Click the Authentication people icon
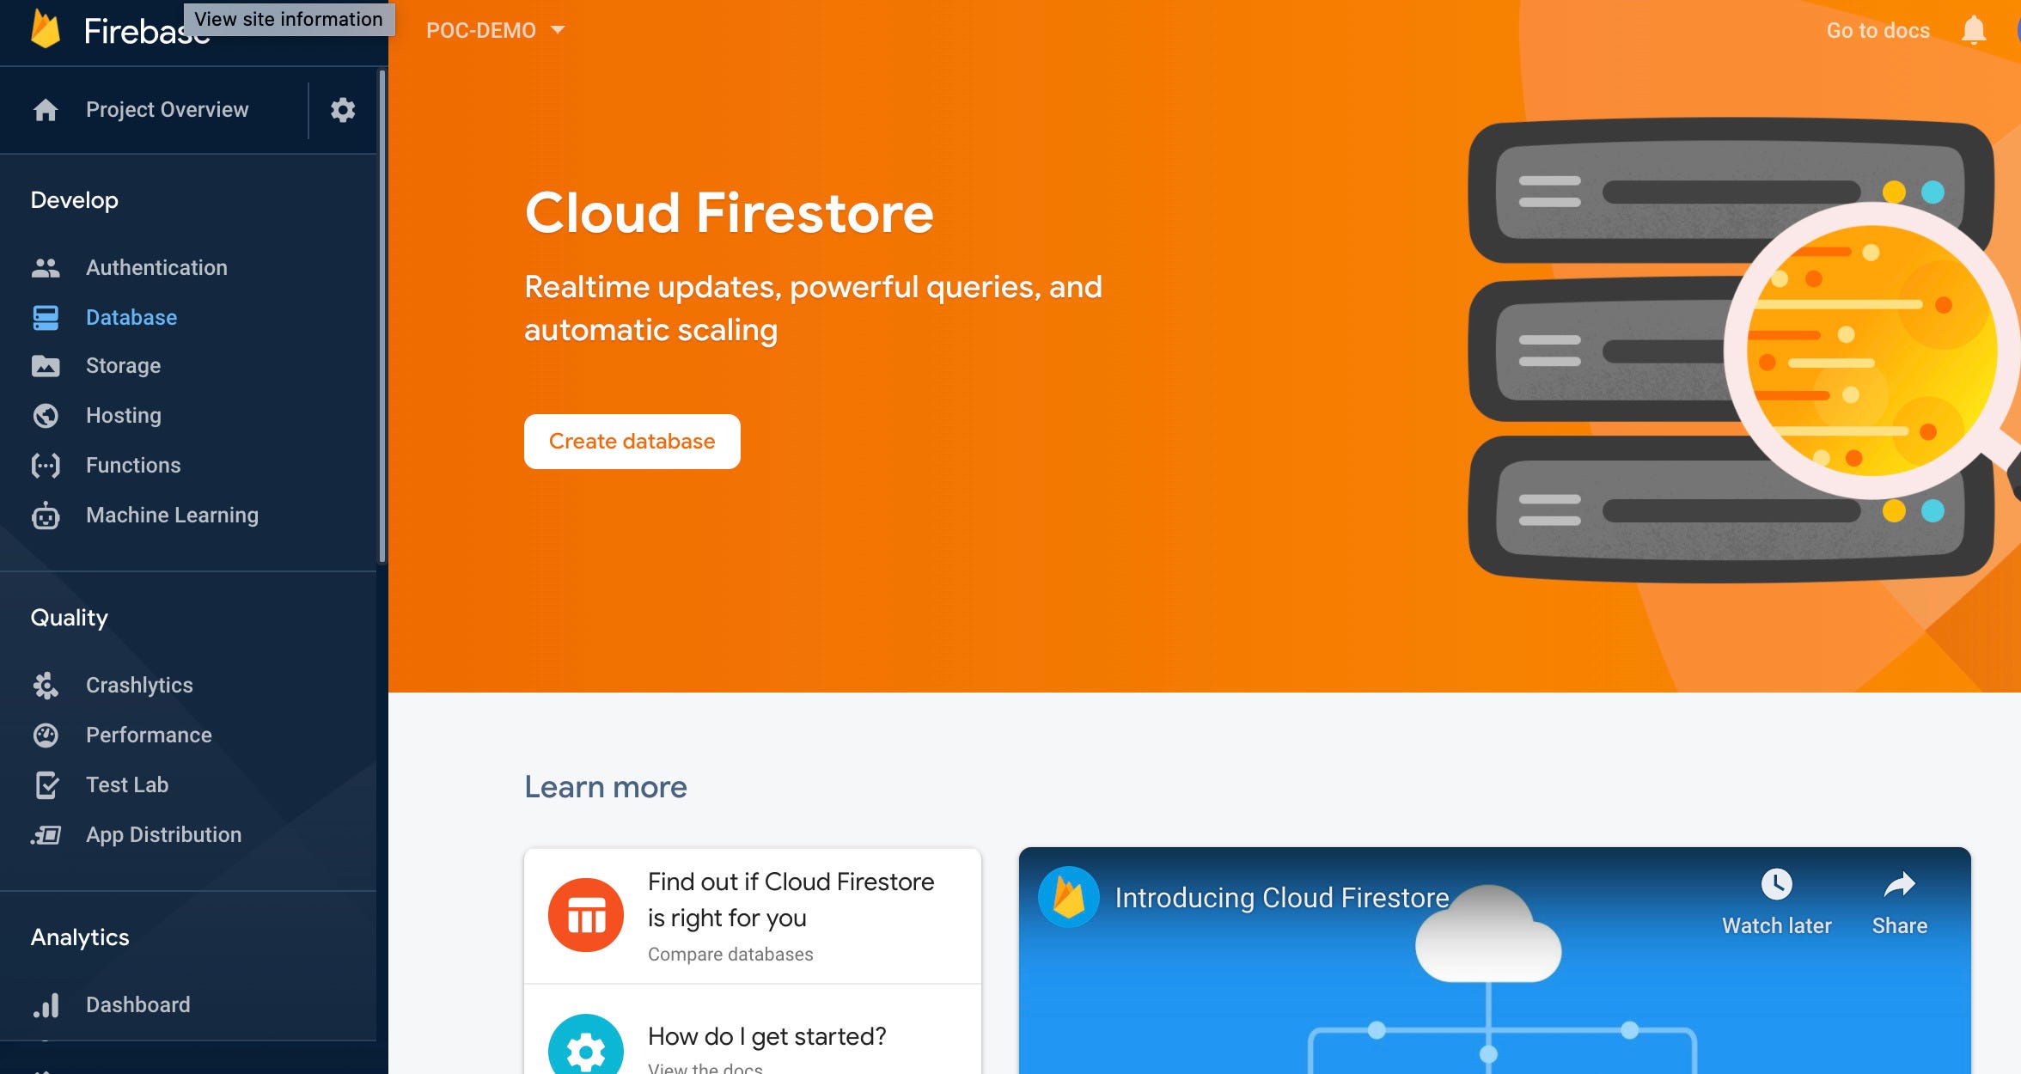Image resolution: width=2021 pixels, height=1074 pixels. [46, 268]
